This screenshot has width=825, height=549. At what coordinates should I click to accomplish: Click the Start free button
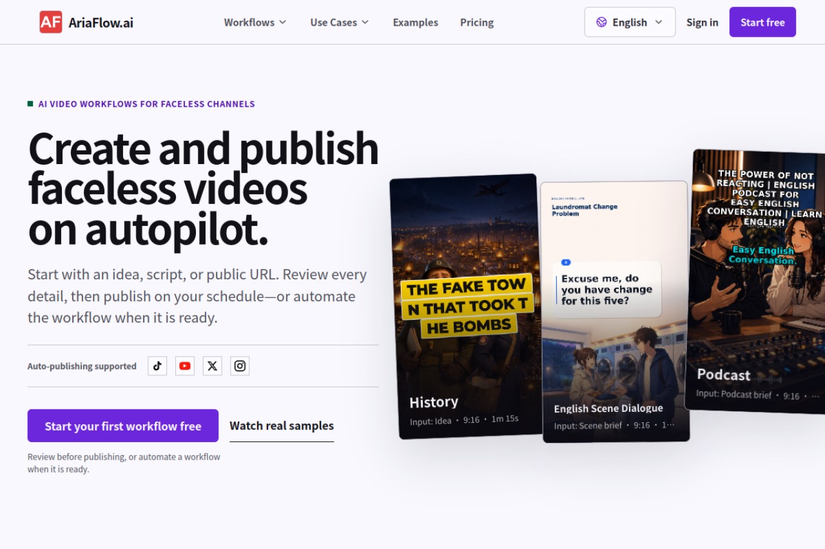pos(762,22)
